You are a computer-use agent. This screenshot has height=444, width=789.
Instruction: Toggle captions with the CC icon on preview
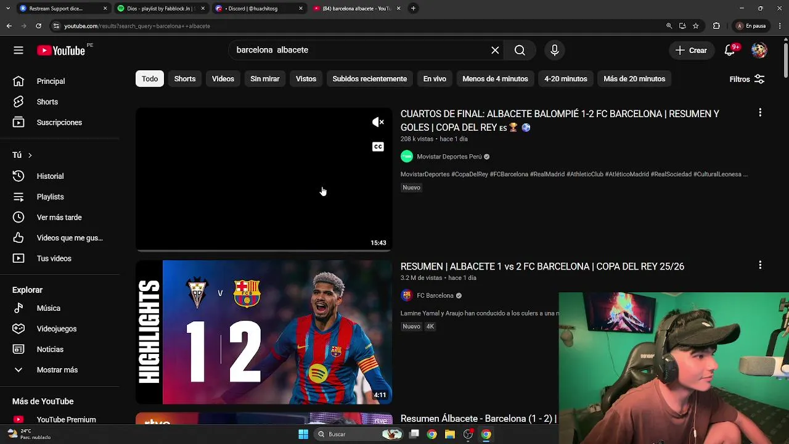click(x=378, y=147)
